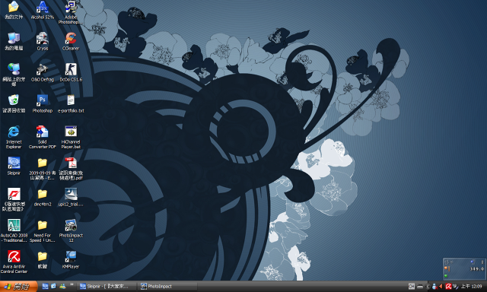This screenshot has width=487, height=292.
Task: Expand hidden system tray icons arrow
Action: (428, 287)
